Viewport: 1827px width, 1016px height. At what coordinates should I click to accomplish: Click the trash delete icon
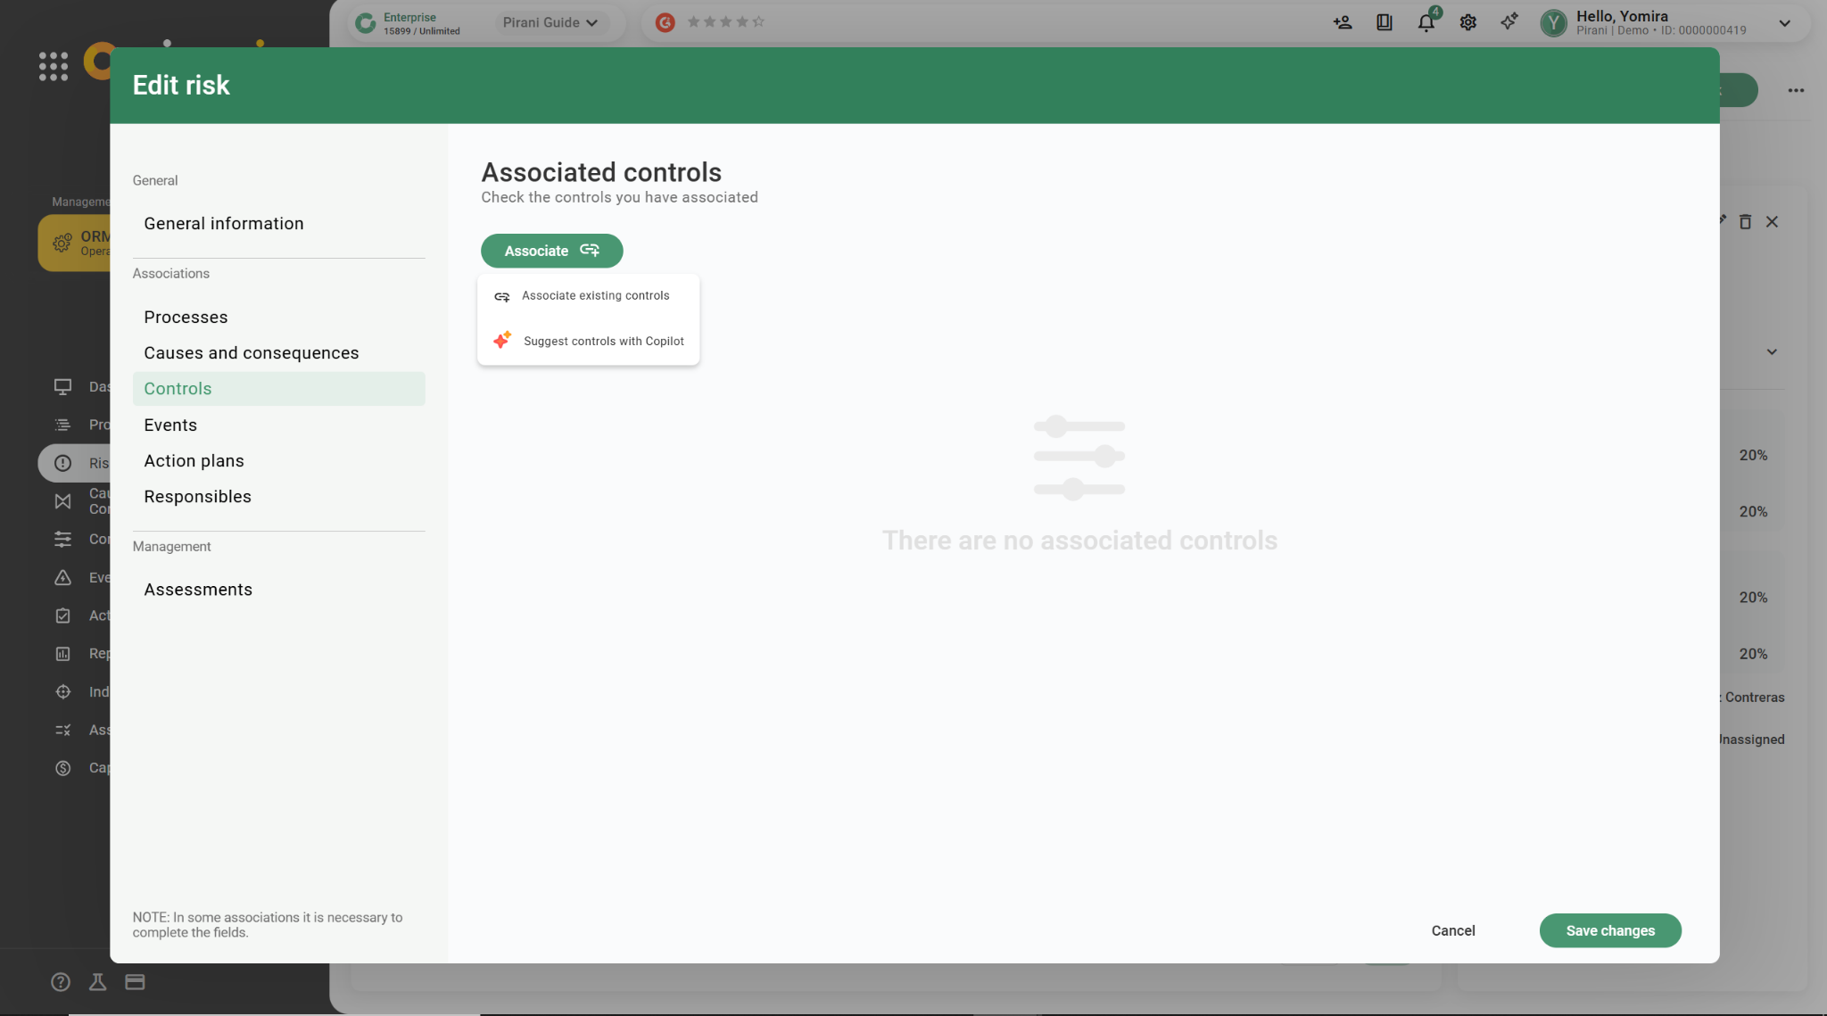[x=1745, y=222]
